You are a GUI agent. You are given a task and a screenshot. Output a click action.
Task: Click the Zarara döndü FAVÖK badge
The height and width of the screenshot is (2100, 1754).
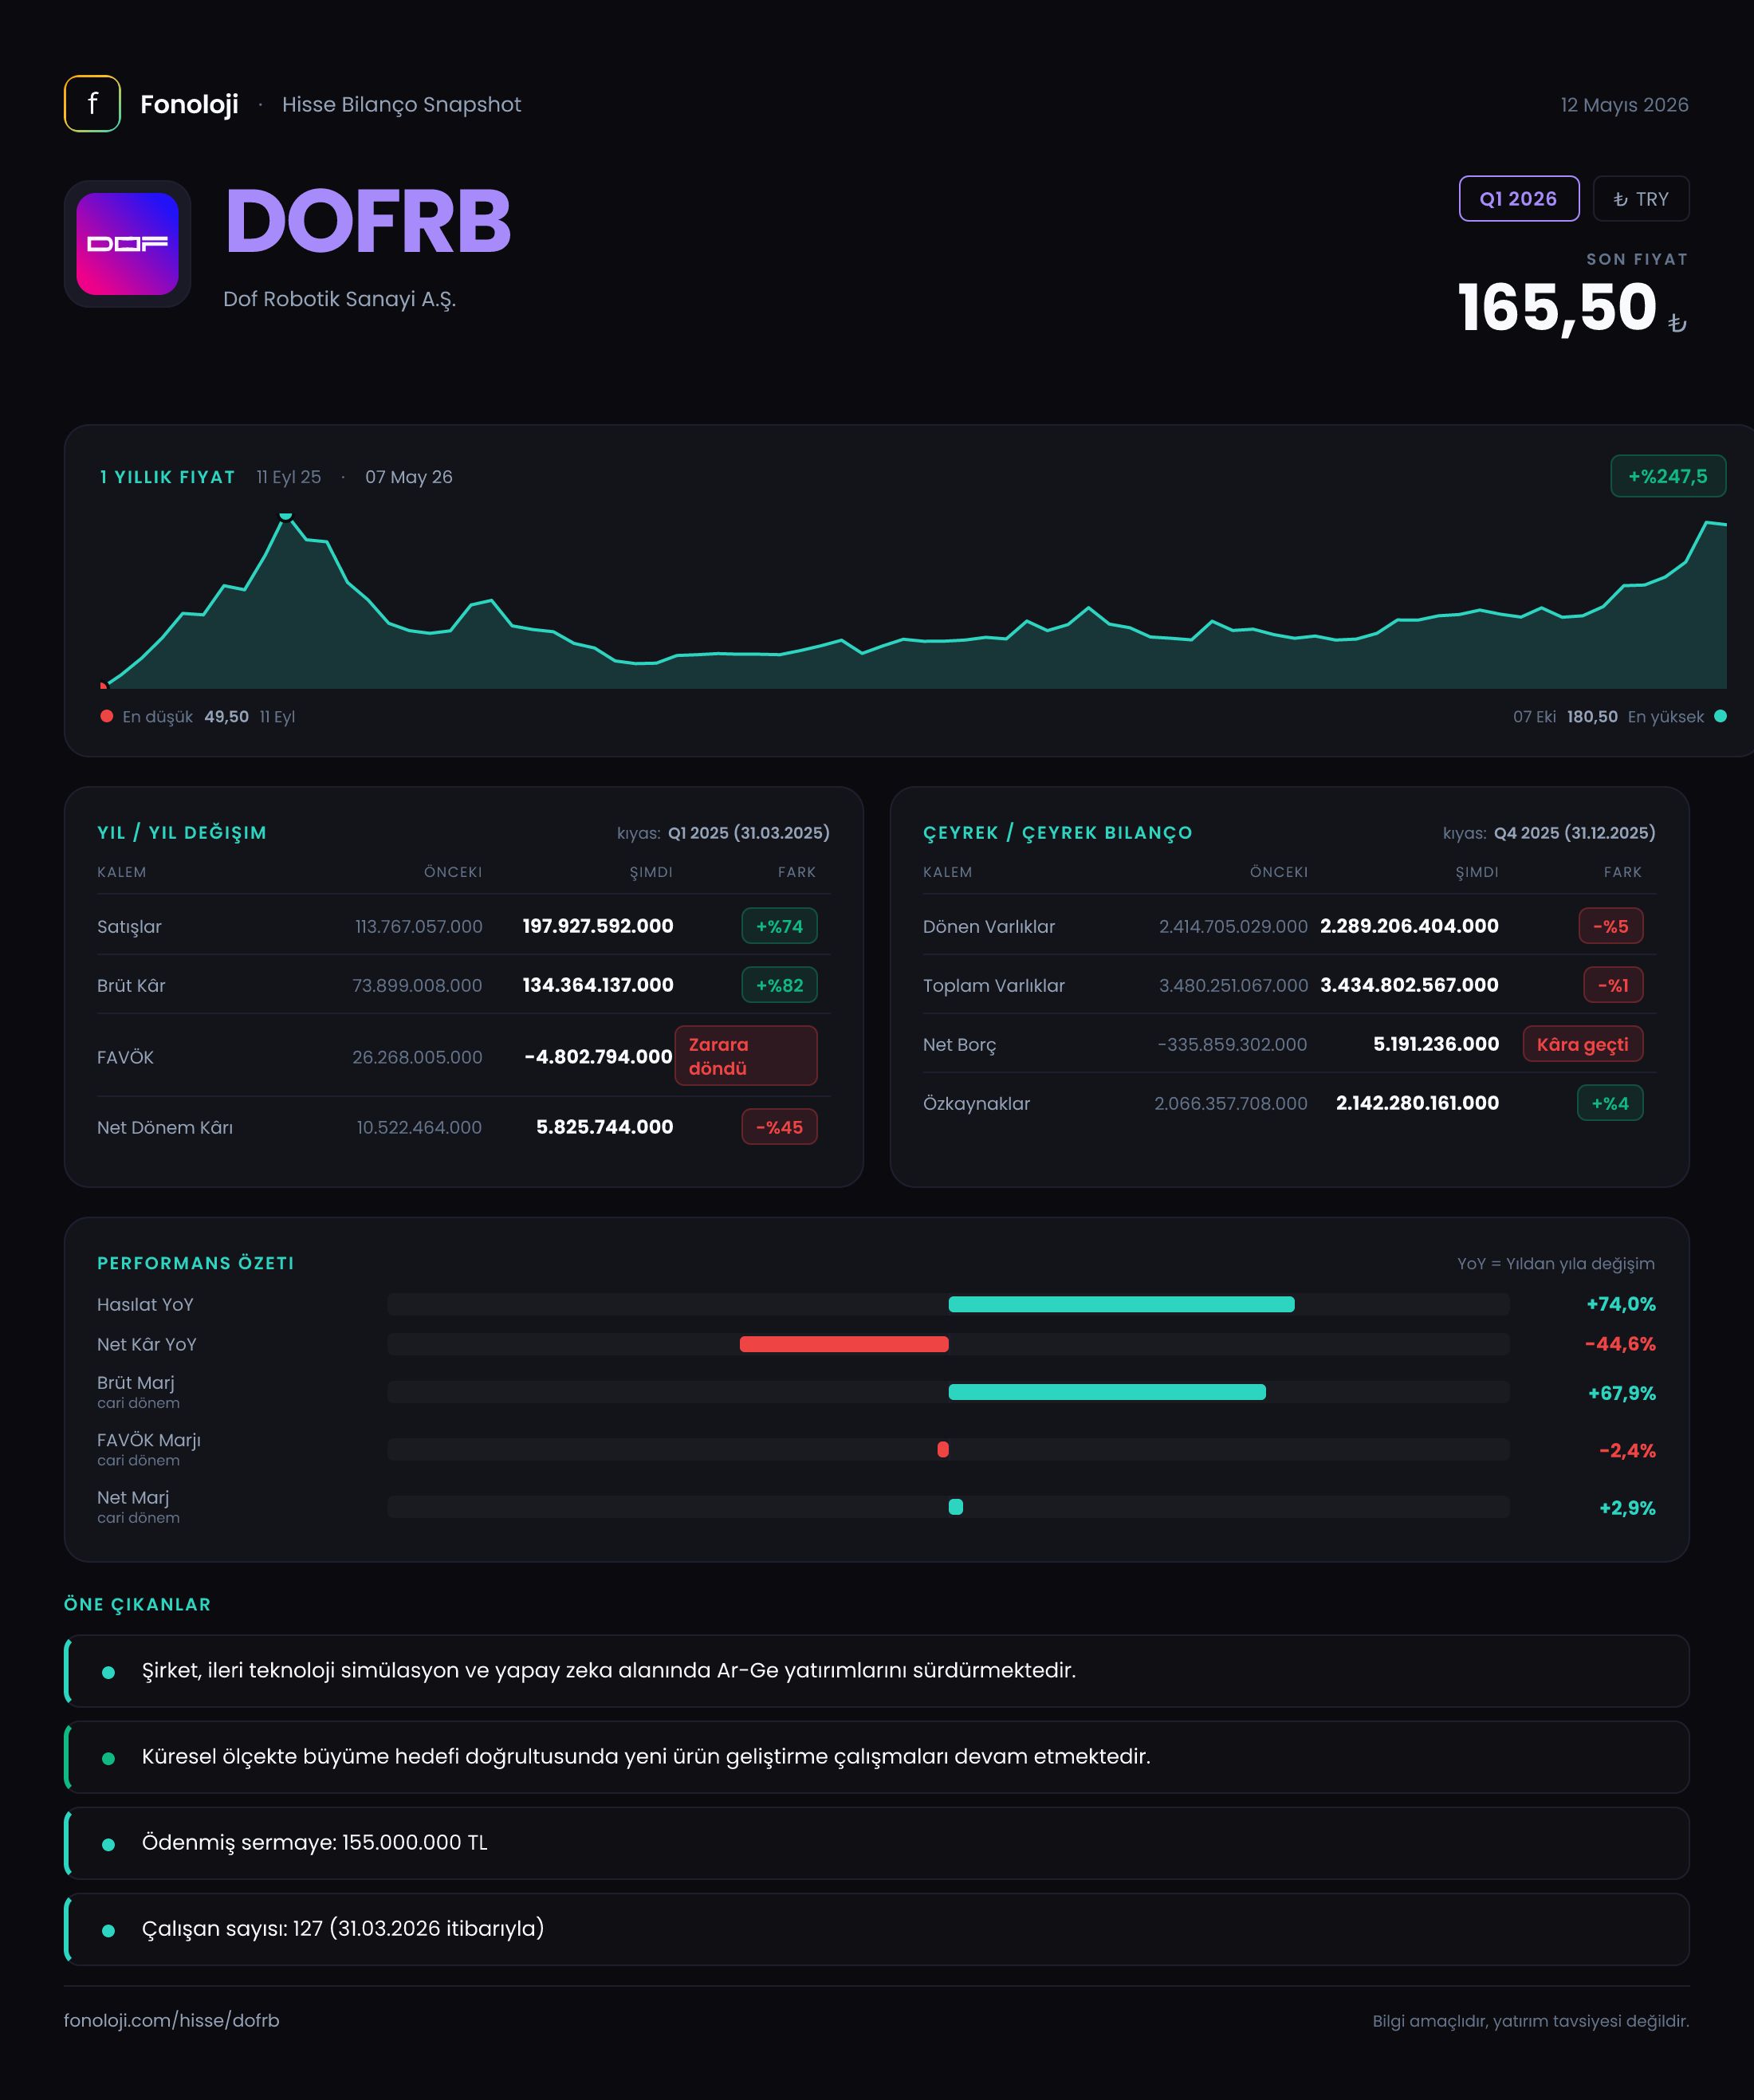coord(746,1056)
